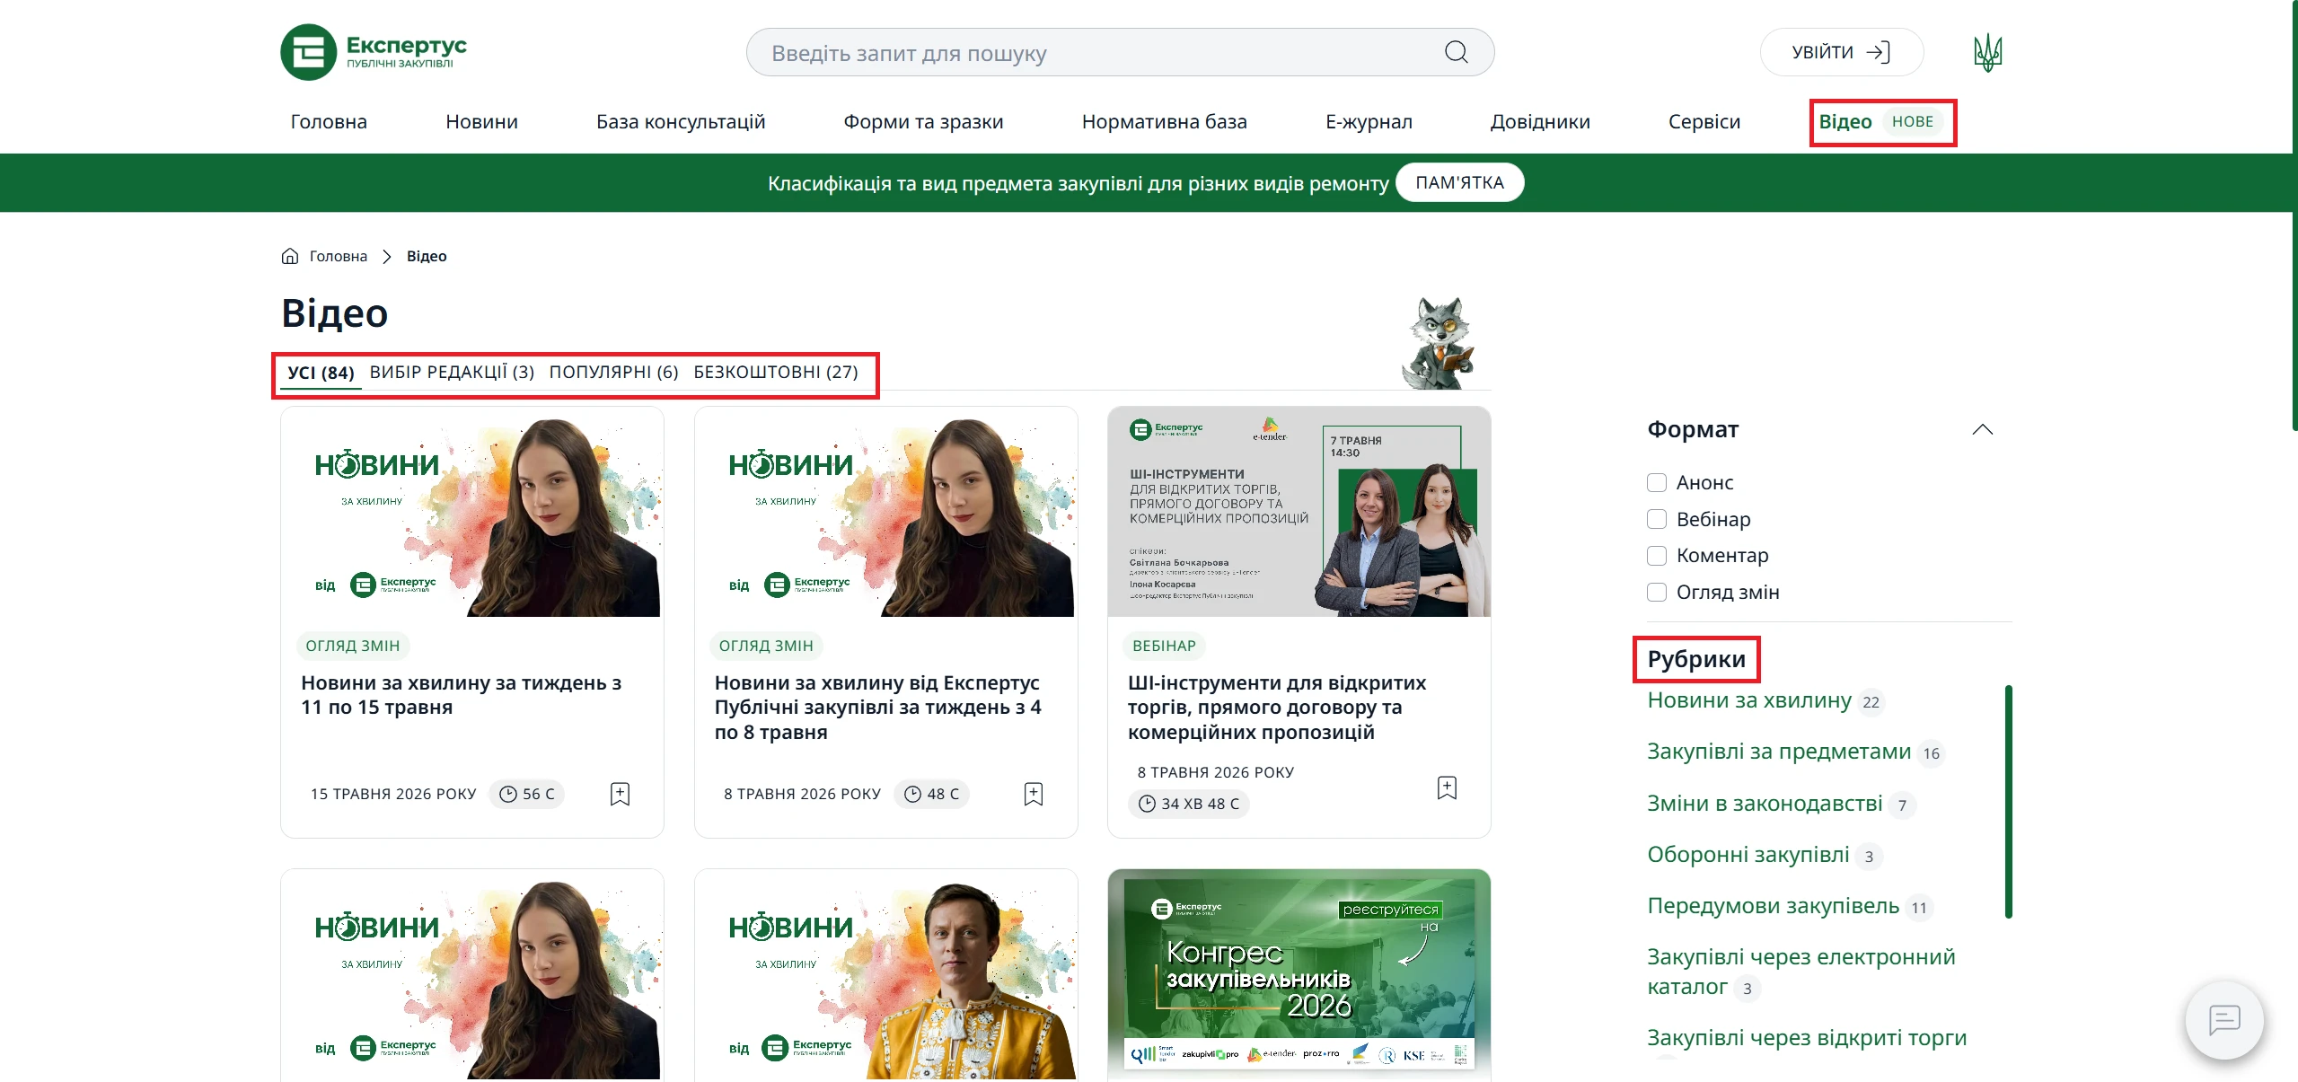
Task: Open rubric Новини за хвилину
Action: coord(1748,700)
